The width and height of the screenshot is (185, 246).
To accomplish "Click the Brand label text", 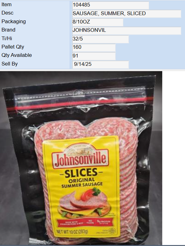I will (8, 30).
